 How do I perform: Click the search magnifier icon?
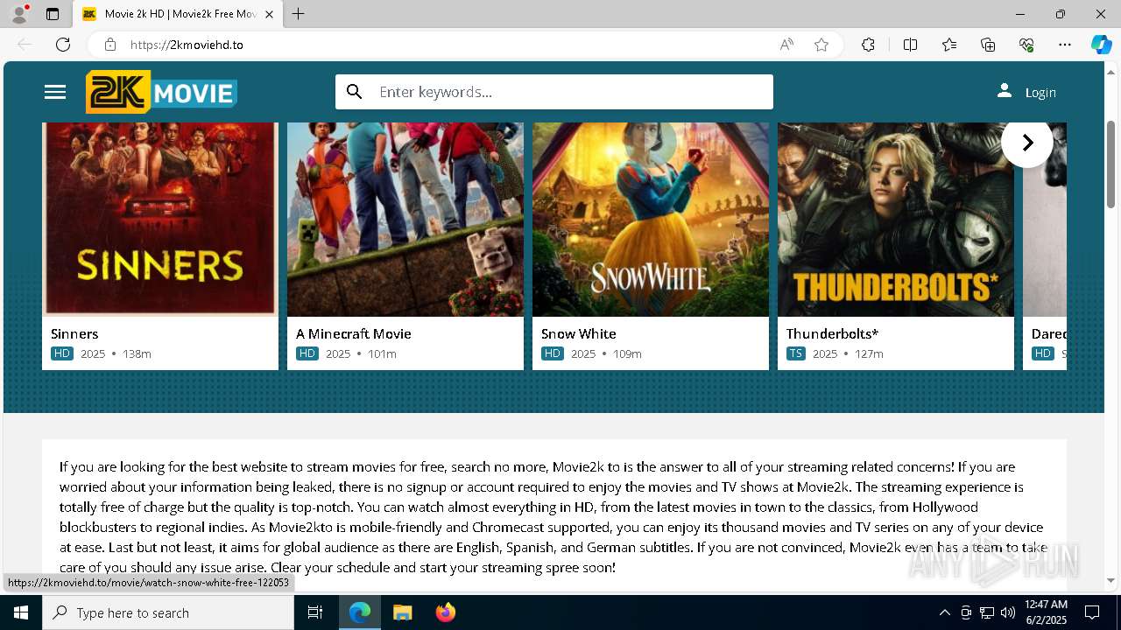355,92
